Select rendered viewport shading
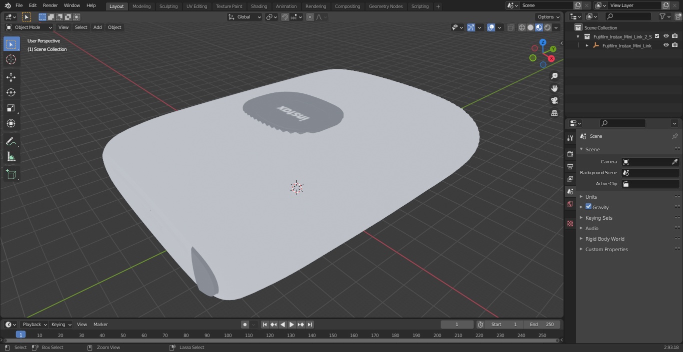 [x=547, y=27]
